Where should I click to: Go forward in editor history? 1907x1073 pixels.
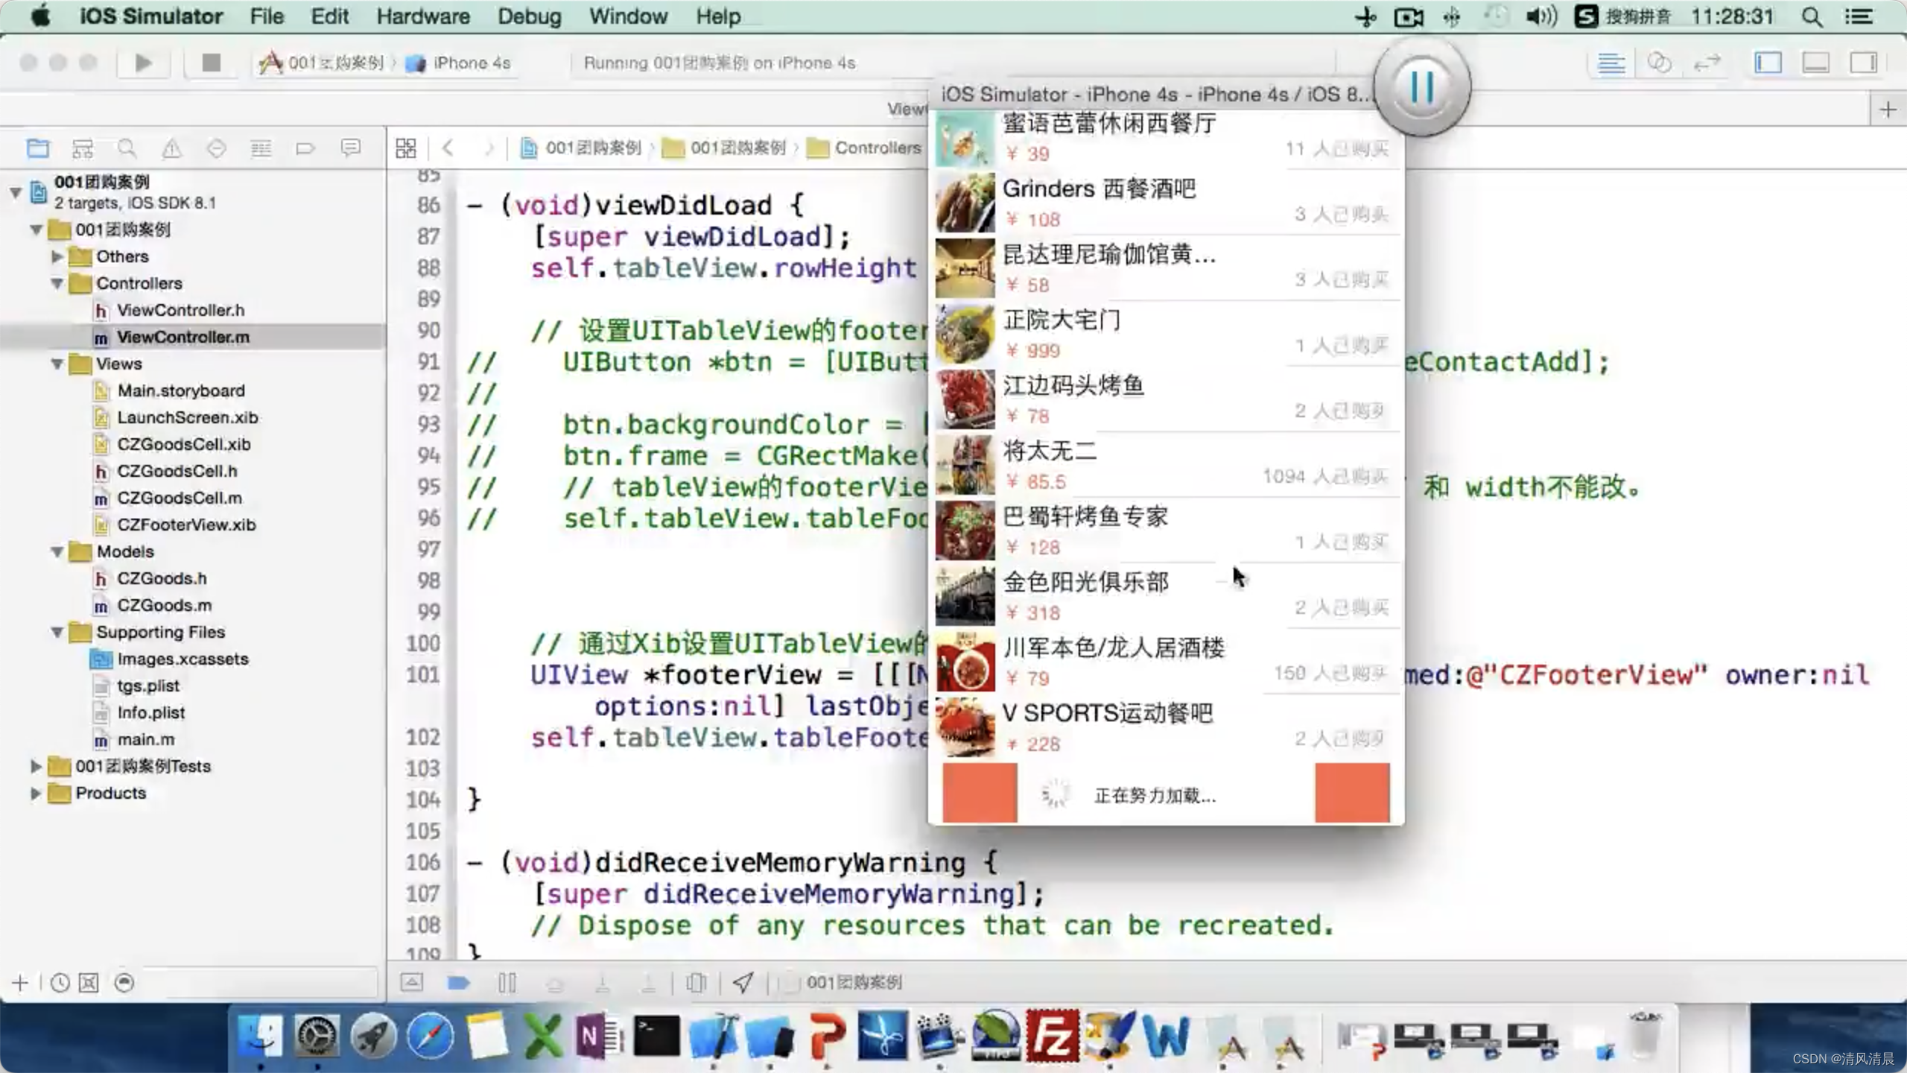click(x=489, y=148)
